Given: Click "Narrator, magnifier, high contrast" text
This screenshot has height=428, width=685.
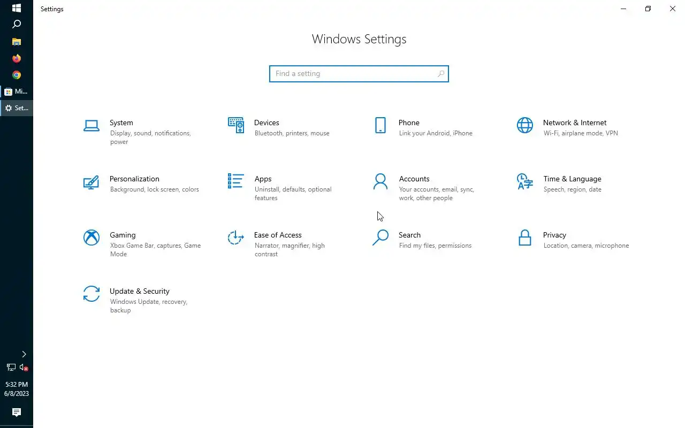Looking at the screenshot, I should [290, 250].
